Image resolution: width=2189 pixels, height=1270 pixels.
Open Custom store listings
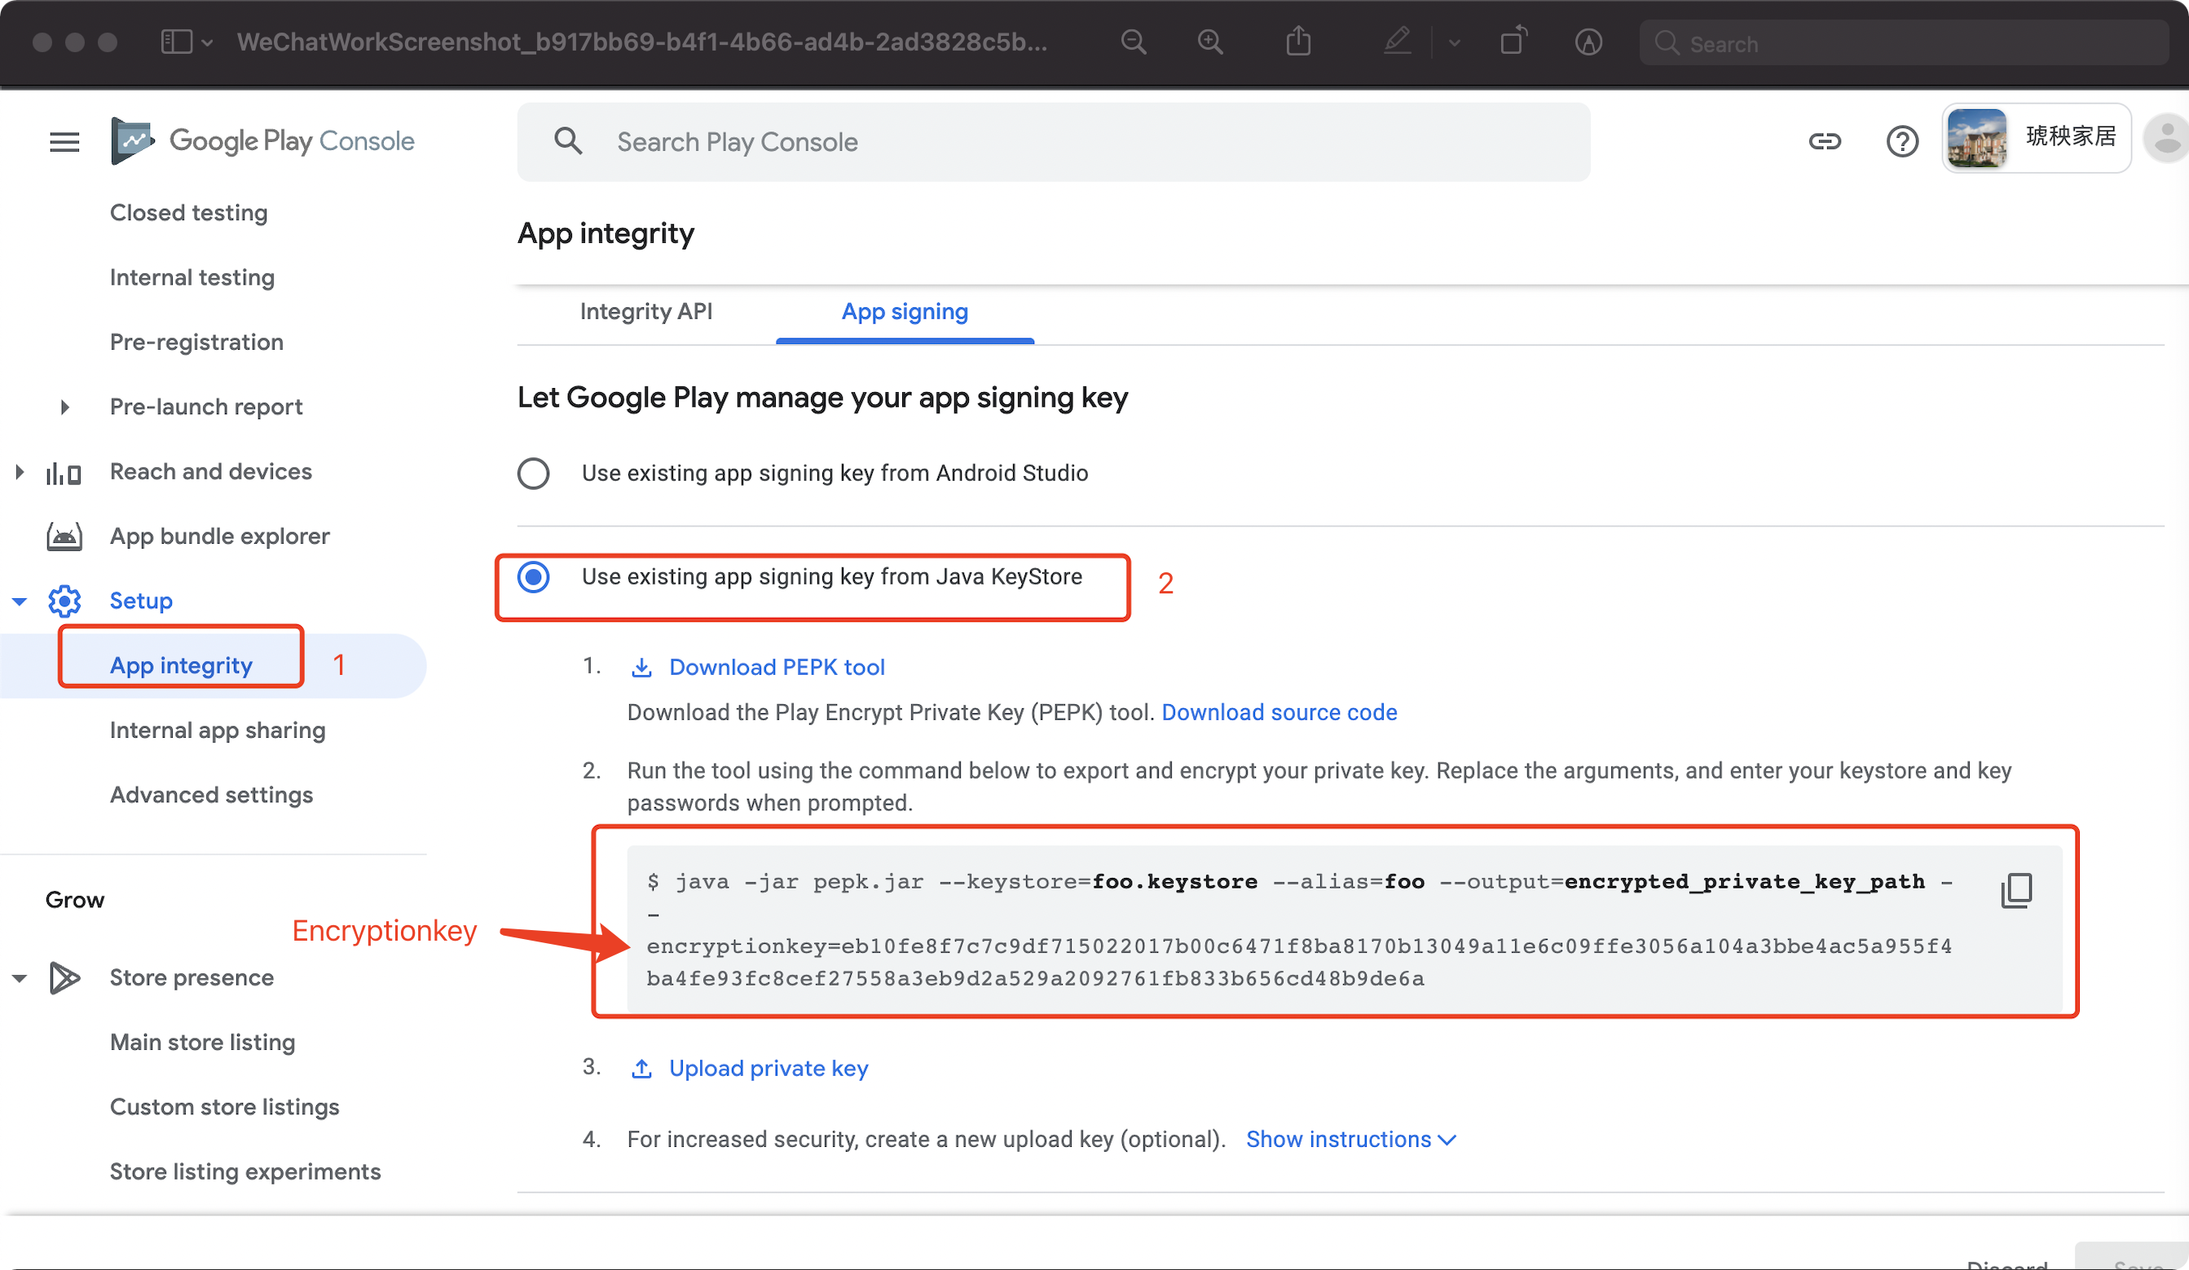coord(224,1108)
